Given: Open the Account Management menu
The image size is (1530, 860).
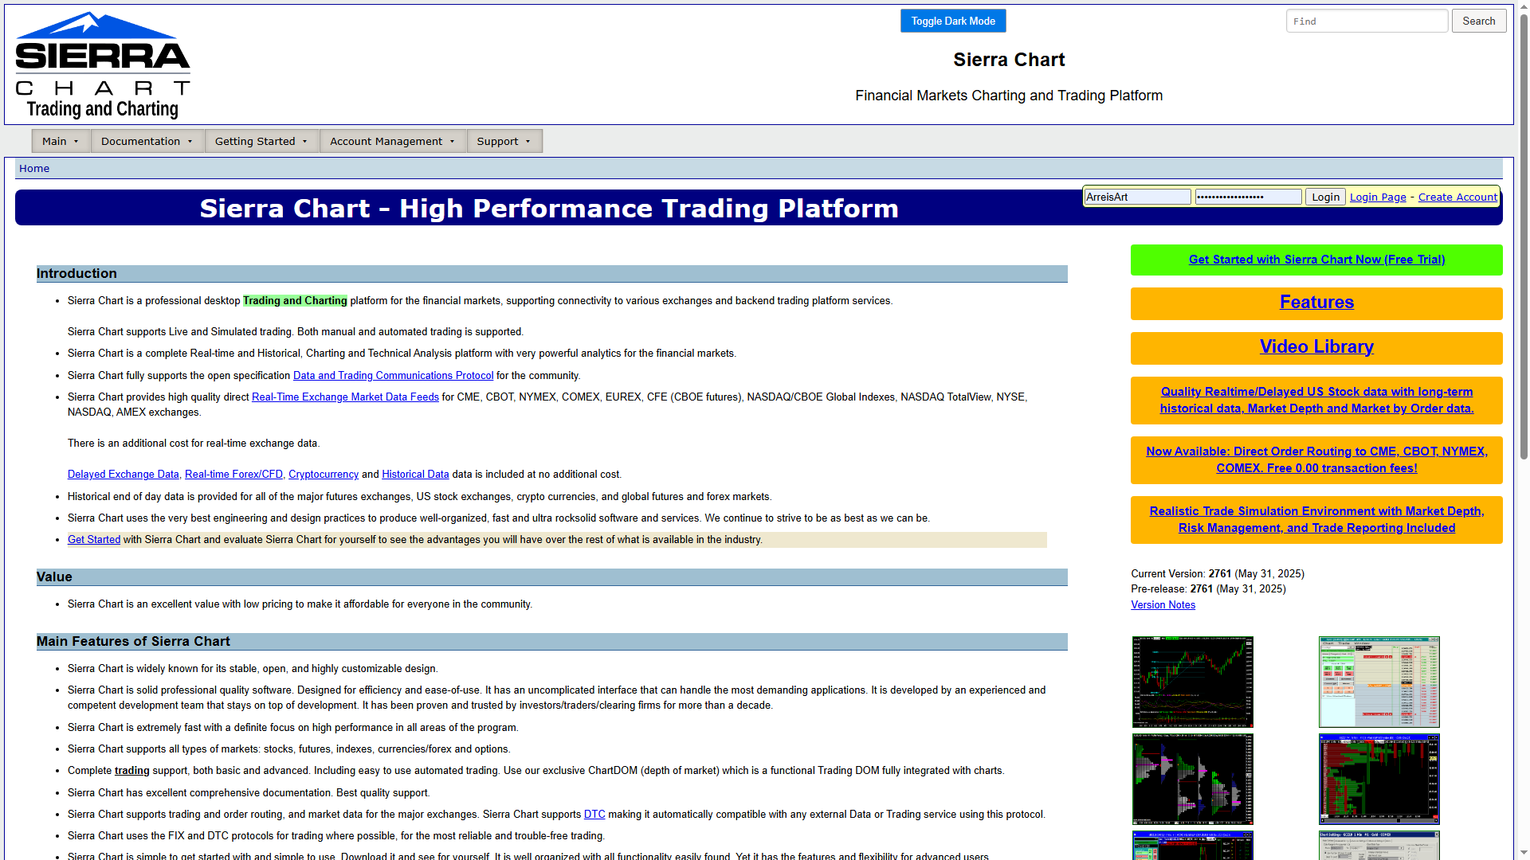Looking at the screenshot, I should tap(392, 141).
